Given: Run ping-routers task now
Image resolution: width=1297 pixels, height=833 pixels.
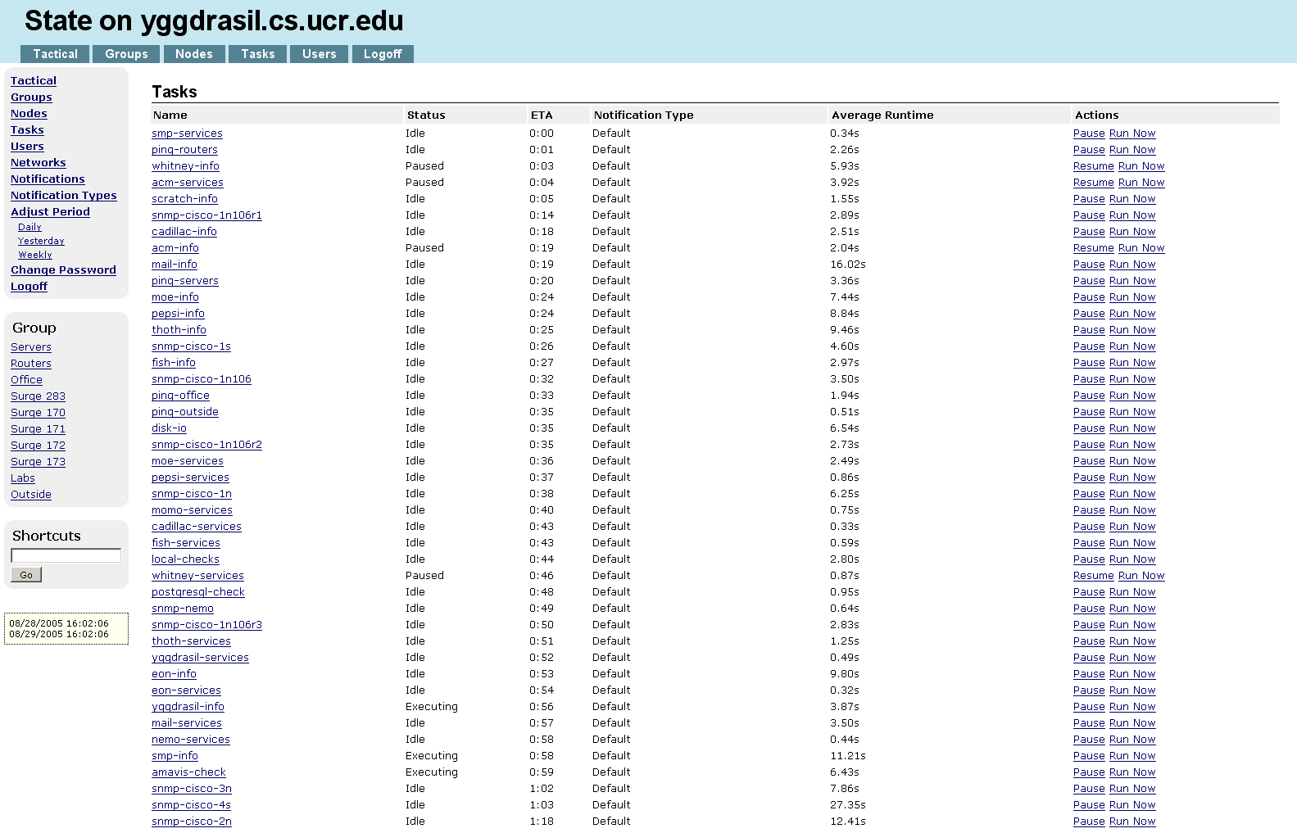Looking at the screenshot, I should point(1132,150).
